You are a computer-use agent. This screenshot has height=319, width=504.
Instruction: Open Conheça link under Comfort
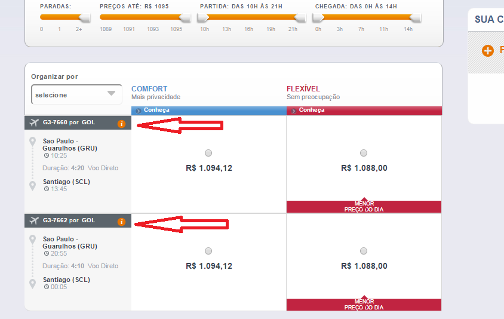pyautogui.click(x=156, y=110)
